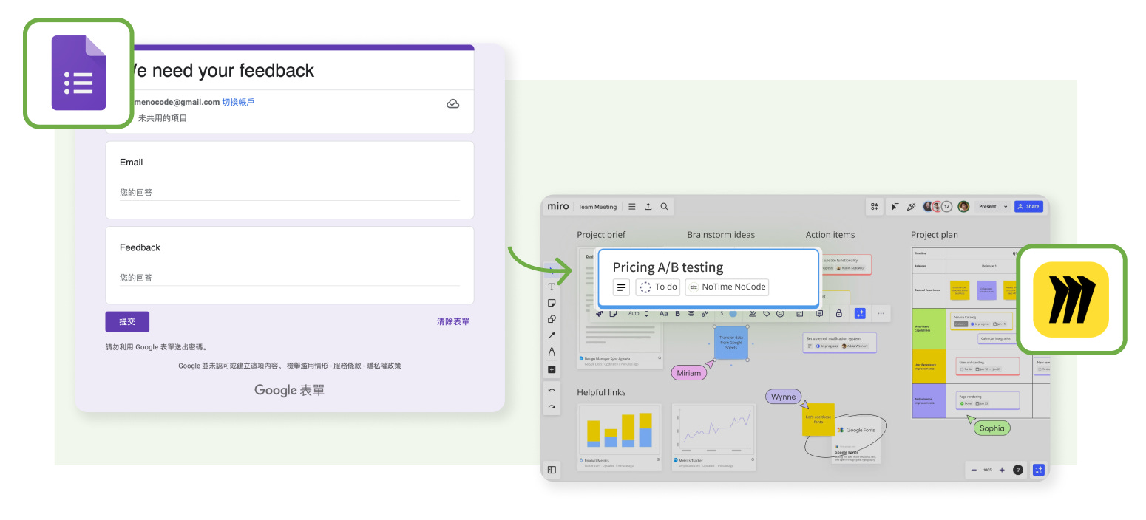Select the Text tool in Miro toolbar

552,287
